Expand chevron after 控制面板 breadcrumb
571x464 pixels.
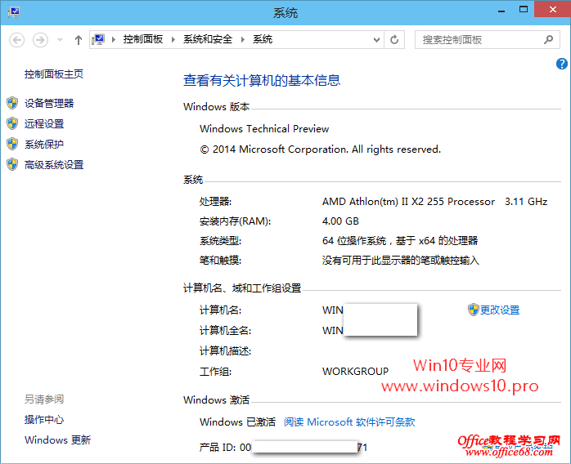[x=173, y=39]
